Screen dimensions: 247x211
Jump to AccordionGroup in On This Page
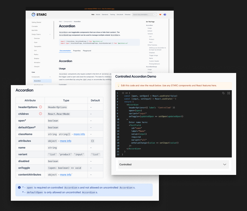[151, 67]
